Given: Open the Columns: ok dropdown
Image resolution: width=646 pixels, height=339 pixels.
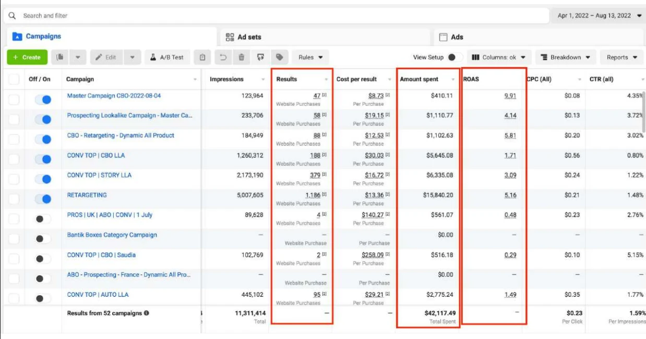Looking at the screenshot, I should 498,57.
